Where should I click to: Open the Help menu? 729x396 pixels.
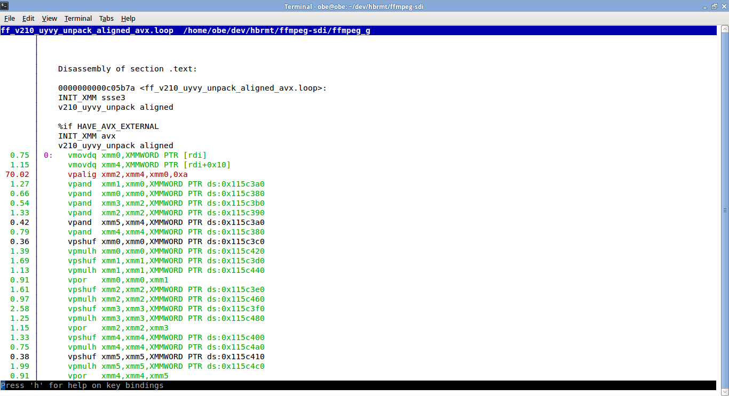128,18
